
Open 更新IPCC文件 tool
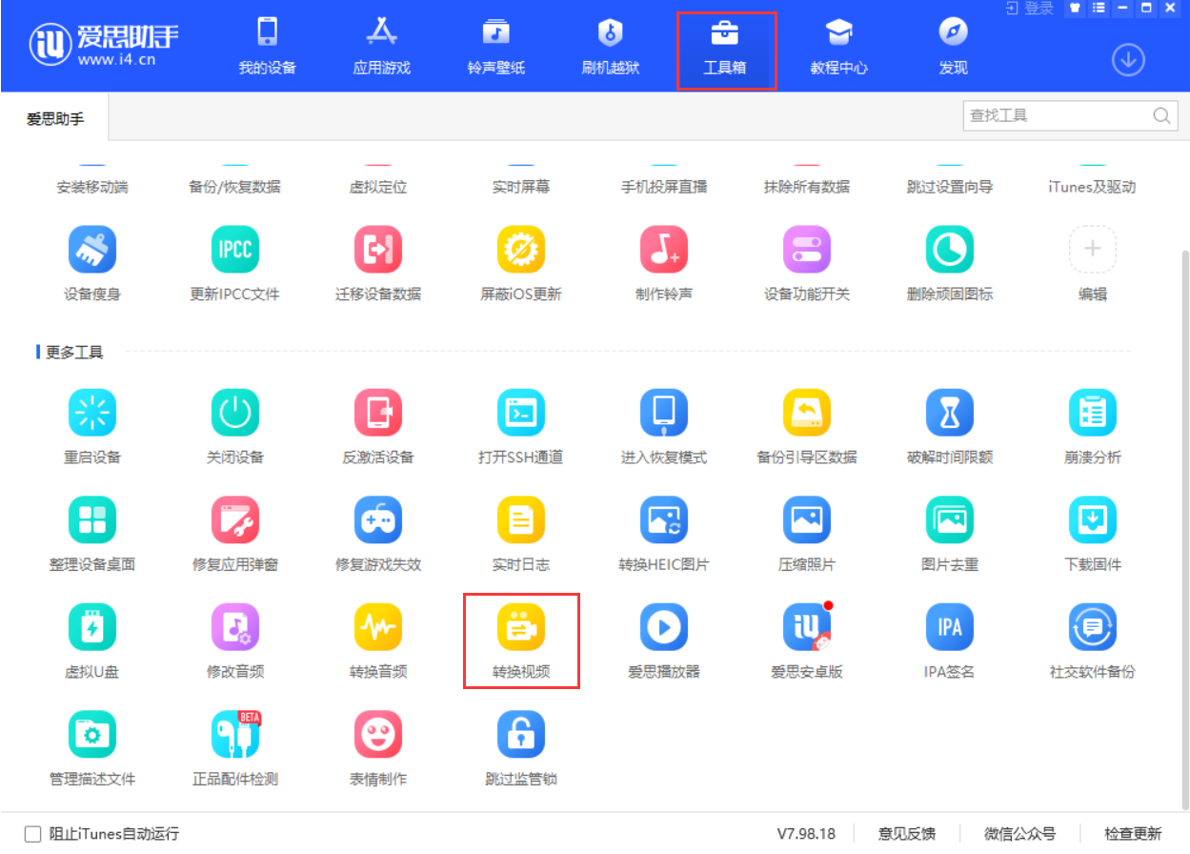(x=235, y=250)
